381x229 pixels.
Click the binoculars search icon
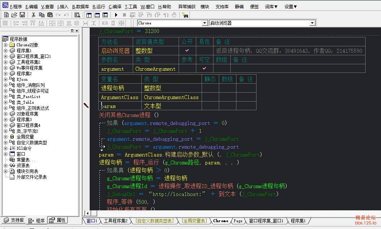tap(185, 15)
